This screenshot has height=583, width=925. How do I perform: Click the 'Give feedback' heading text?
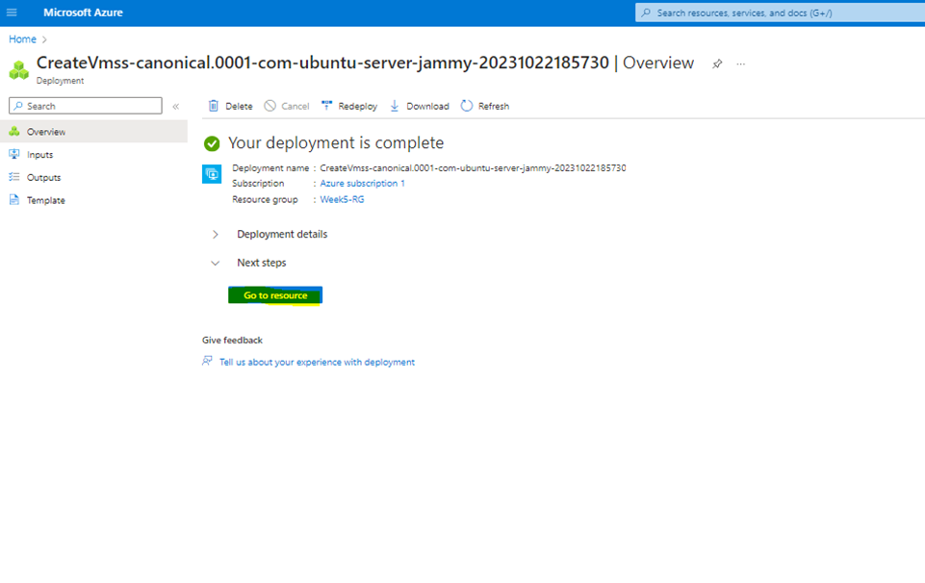coord(232,341)
